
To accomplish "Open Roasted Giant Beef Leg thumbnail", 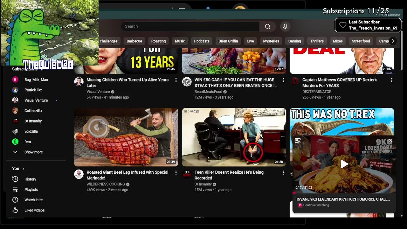I will click(126, 137).
